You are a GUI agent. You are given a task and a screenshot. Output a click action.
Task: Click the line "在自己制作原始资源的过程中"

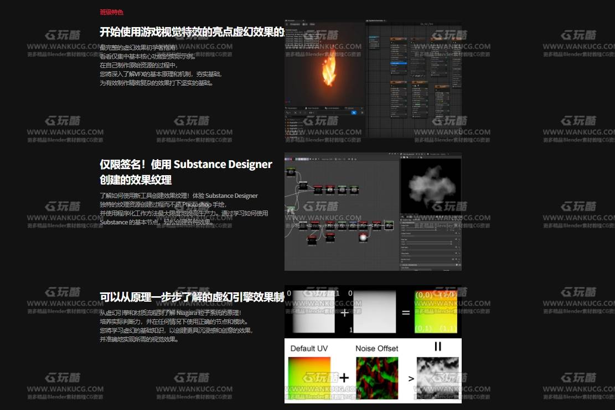[x=138, y=65]
